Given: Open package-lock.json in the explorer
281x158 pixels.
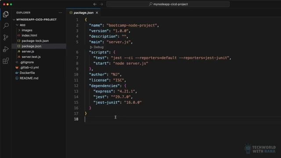Looking at the screenshot, I should [x=35, y=41].
